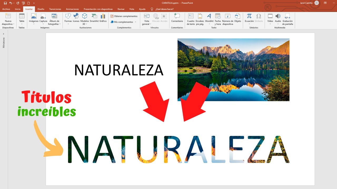Click the Álbum de fotografías icon
The image size is (337, 189).
[x=54, y=19]
